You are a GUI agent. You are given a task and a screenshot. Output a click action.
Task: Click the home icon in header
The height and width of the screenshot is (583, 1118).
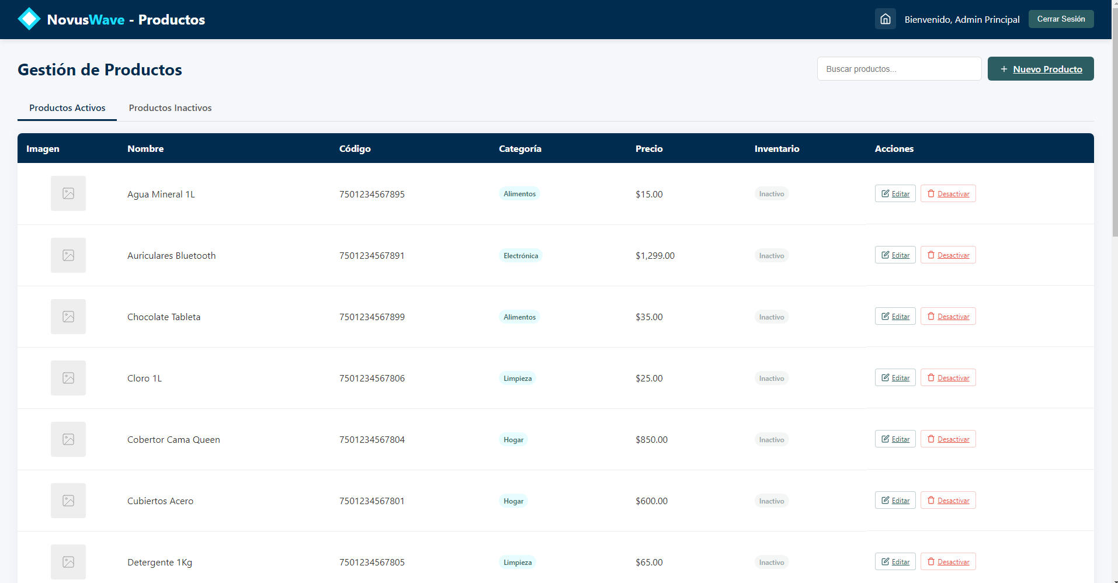click(885, 19)
